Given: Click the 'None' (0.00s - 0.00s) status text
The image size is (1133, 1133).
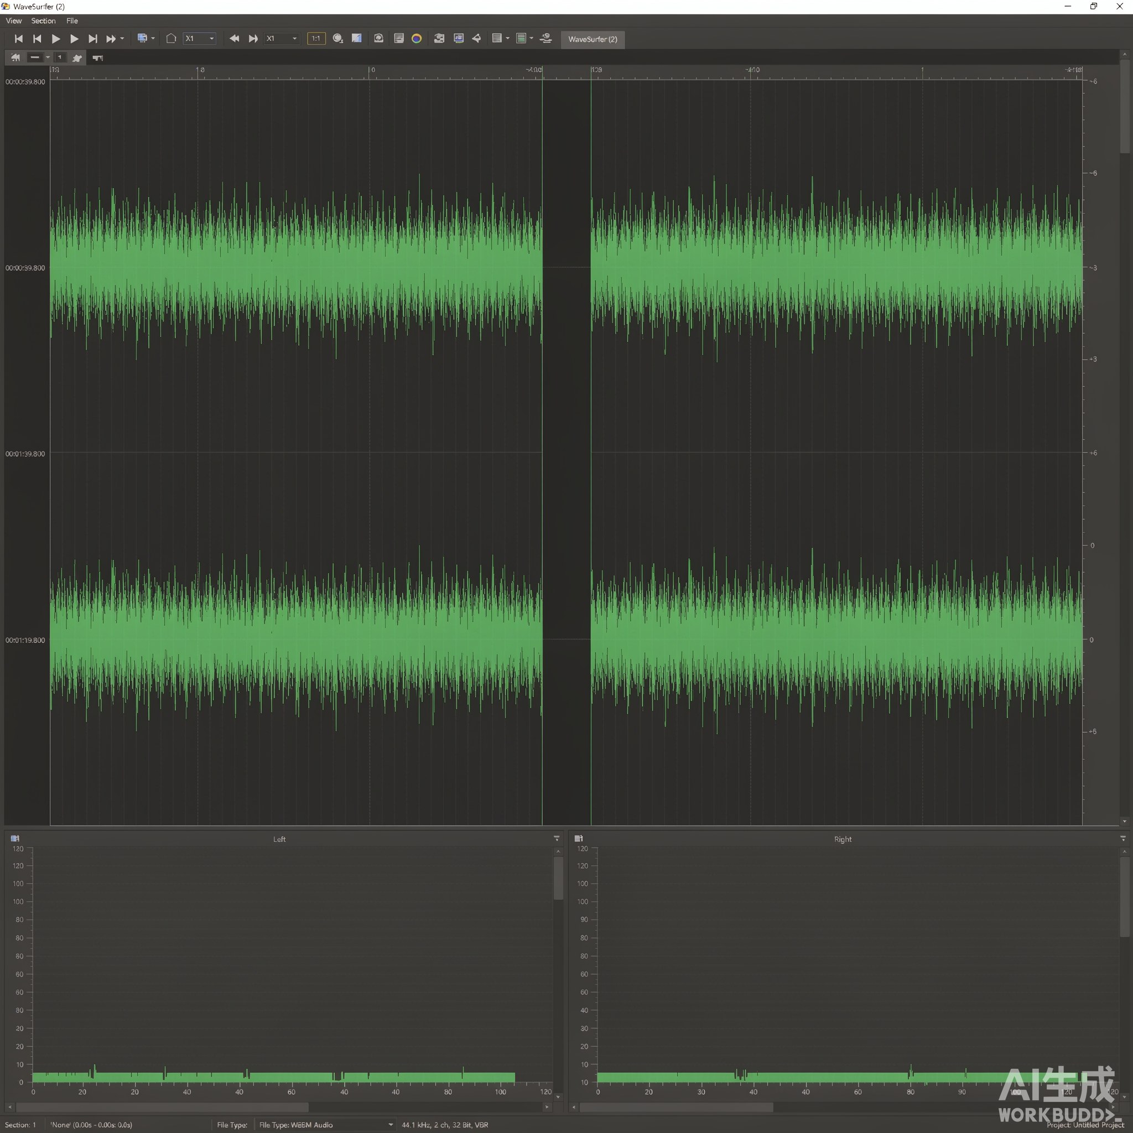Looking at the screenshot, I should point(91,1125).
